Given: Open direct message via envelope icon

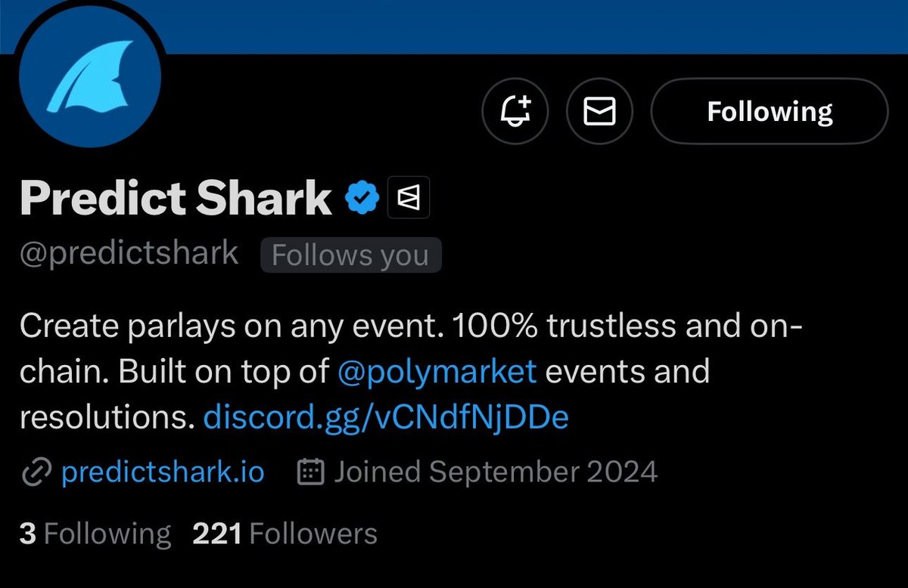Looking at the screenshot, I should tap(599, 112).
